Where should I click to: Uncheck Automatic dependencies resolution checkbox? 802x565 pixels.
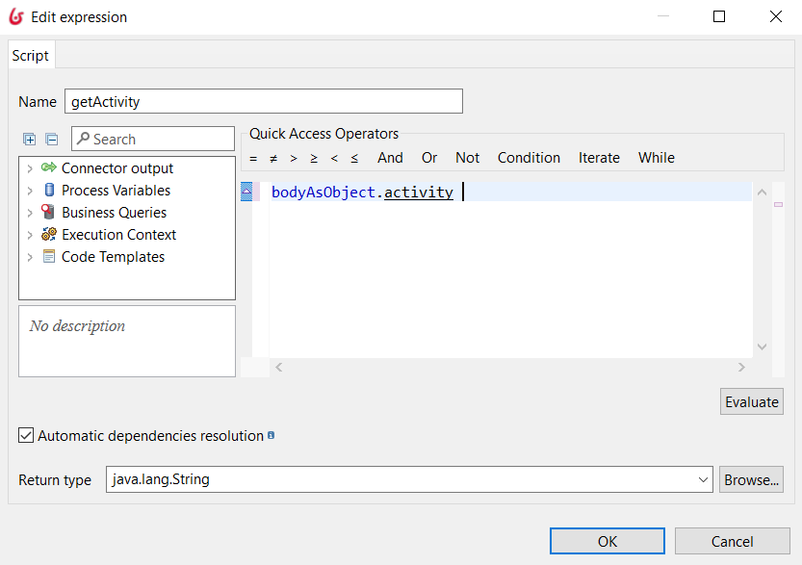tap(26, 435)
